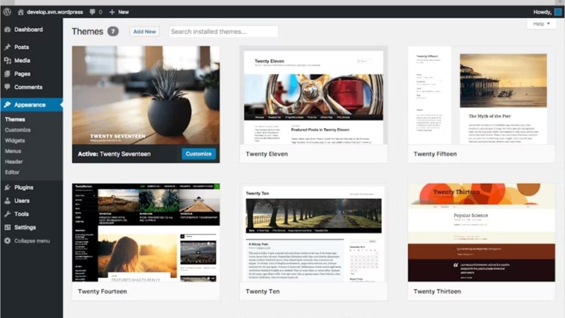Viewport: 565px width, 318px height.
Task: Open the New content dropdown in admin bar
Action: 119,12
